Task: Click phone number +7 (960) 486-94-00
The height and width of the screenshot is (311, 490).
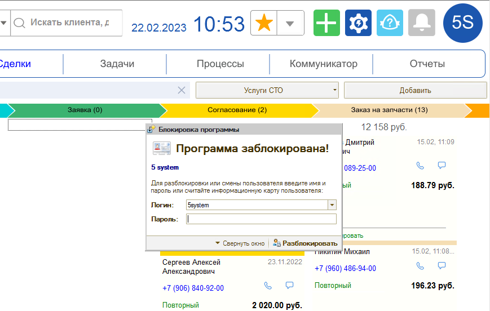Action: [345, 268]
